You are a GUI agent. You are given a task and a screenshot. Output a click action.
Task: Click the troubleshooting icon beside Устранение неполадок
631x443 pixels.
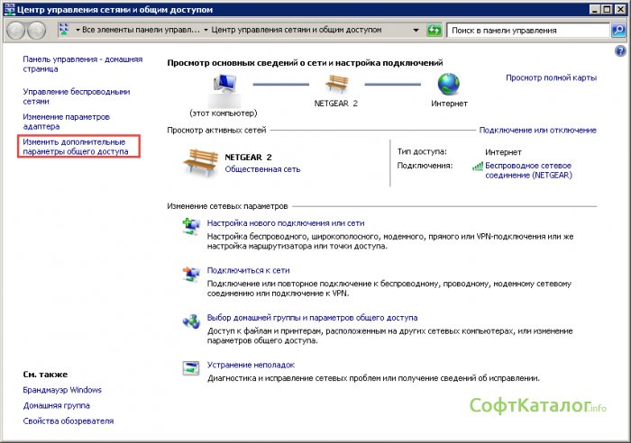[x=191, y=368]
